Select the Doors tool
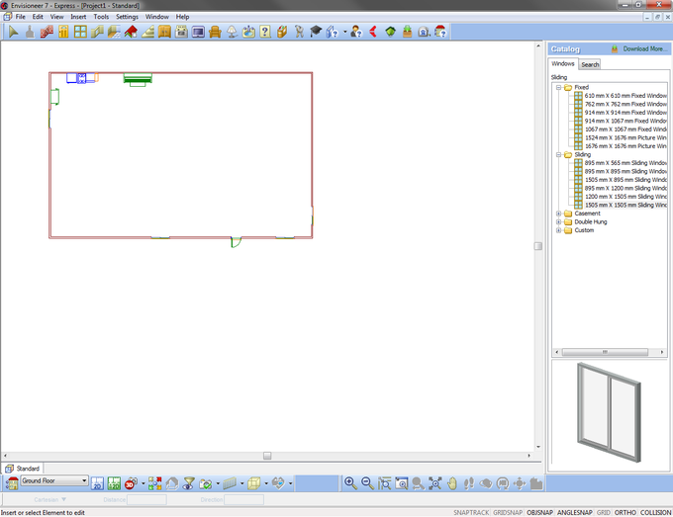Image resolution: width=673 pixels, height=517 pixels. pos(63,32)
